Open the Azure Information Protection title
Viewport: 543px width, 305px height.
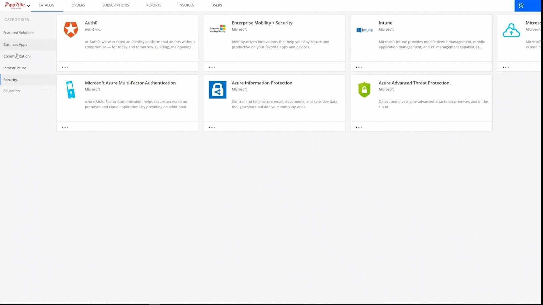(262, 83)
